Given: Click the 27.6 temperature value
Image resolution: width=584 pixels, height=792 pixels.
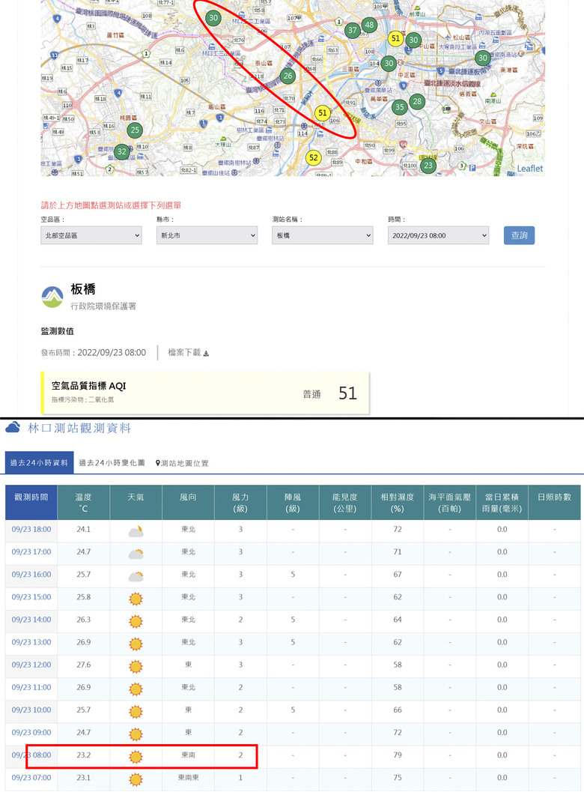Looking at the screenshot, I should coord(83,665).
